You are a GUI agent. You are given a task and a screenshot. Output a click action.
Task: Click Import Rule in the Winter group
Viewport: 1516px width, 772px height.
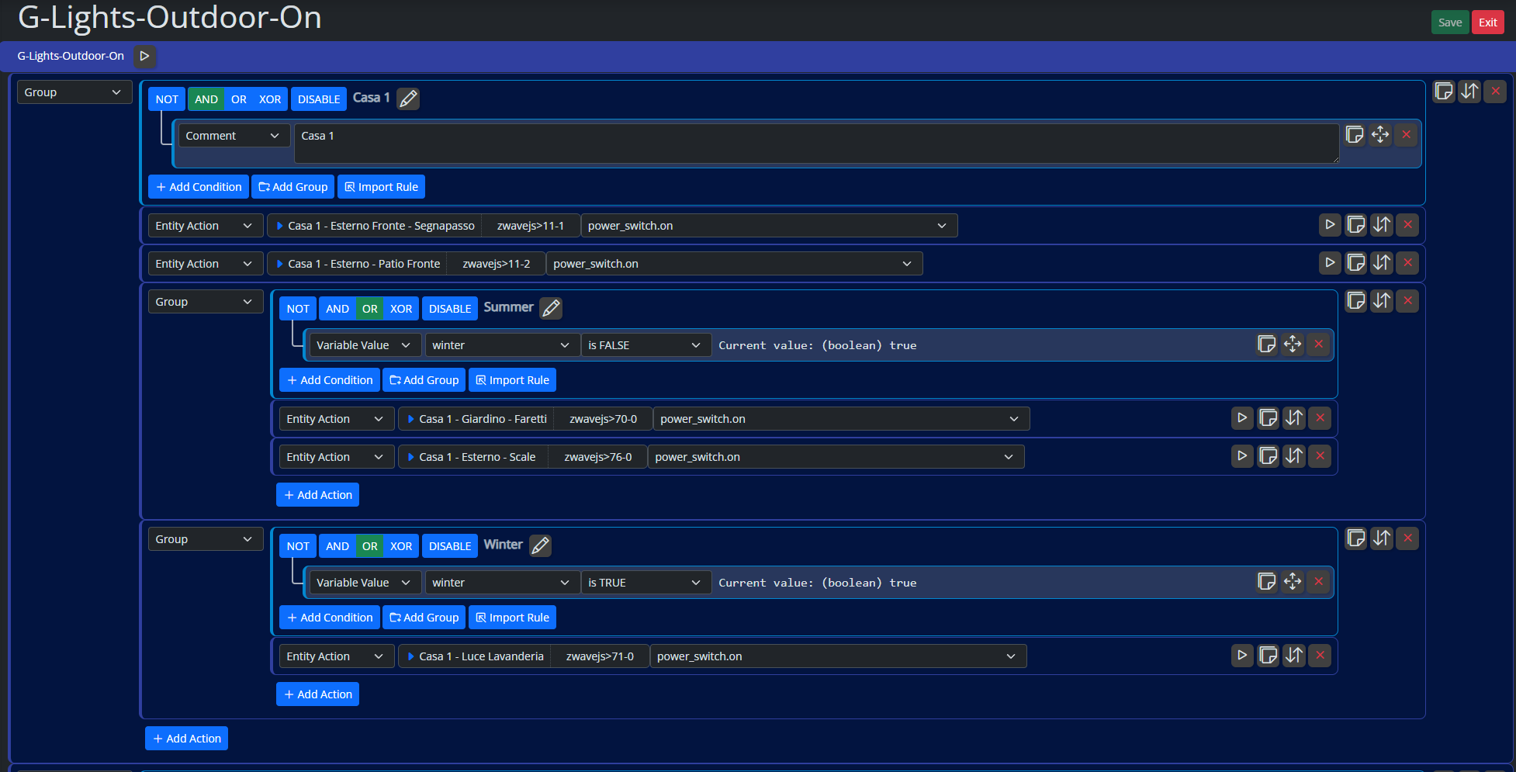point(512,618)
